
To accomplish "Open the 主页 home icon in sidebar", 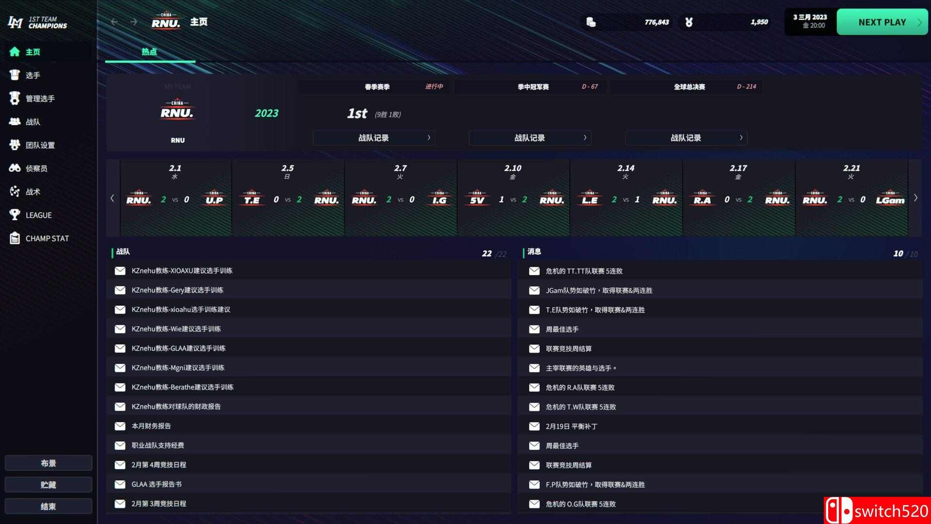I will 15,52.
